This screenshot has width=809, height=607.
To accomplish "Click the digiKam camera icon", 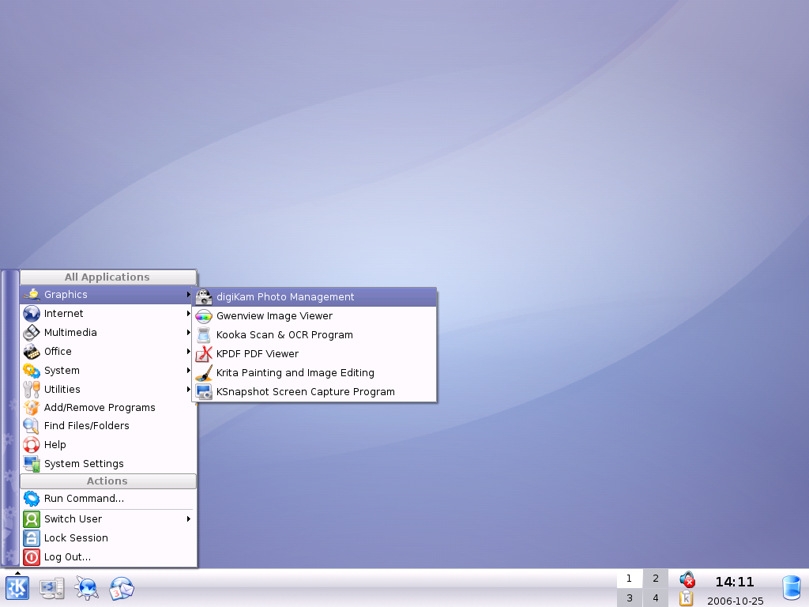I will [x=204, y=297].
